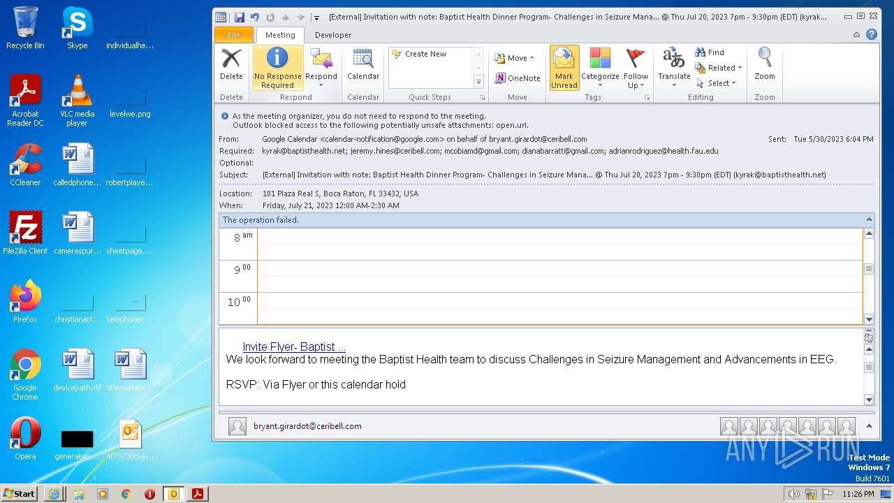Switch to the Meeting tab

click(x=280, y=35)
